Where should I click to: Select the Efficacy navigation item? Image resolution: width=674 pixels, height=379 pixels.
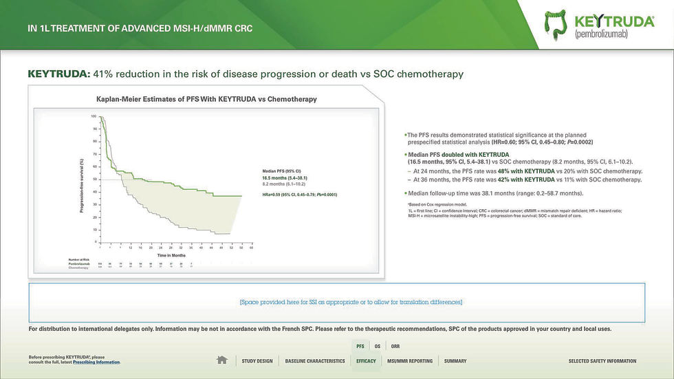(366, 361)
